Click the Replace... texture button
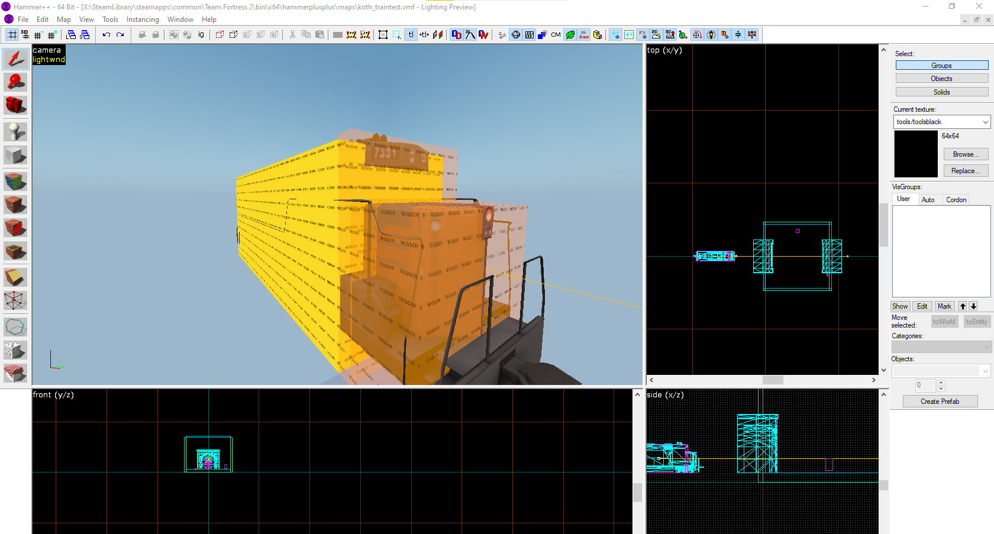Viewport: 994px width, 534px height. tap(966, 171)
